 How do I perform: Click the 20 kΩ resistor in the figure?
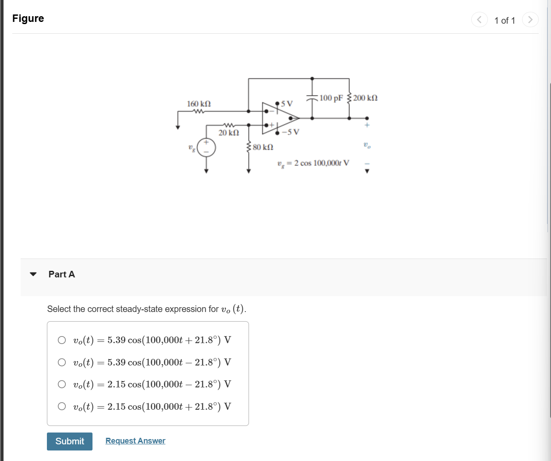pyautogui.click(x=229, y=125)
